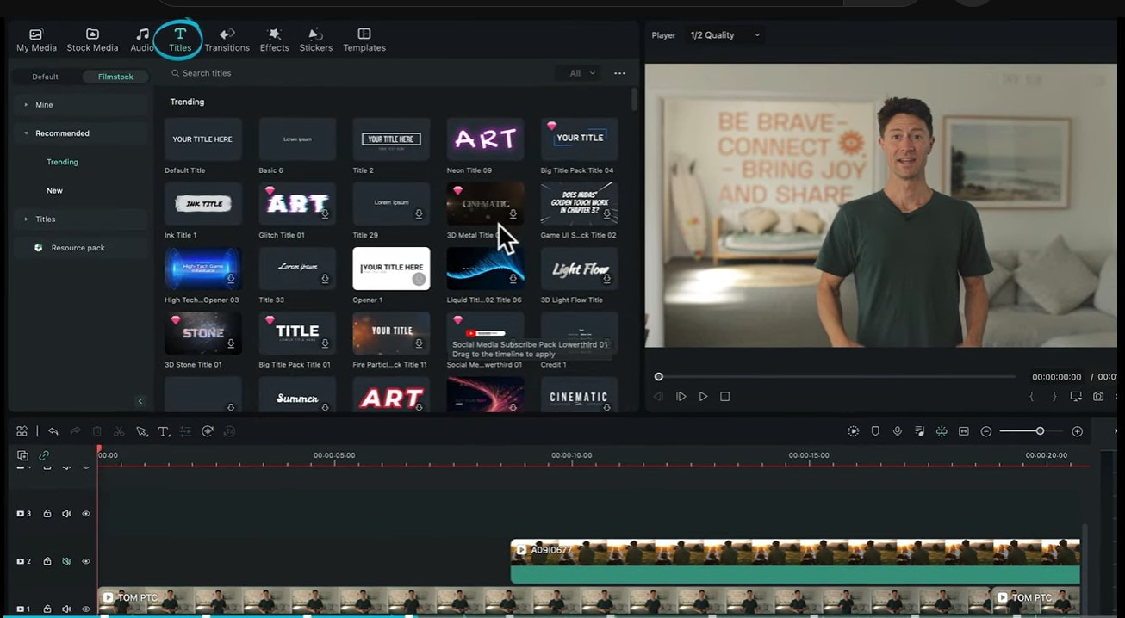Viewport: 1125px width, 618px height.
Task: Expand the Mine category
Action: 81,105
